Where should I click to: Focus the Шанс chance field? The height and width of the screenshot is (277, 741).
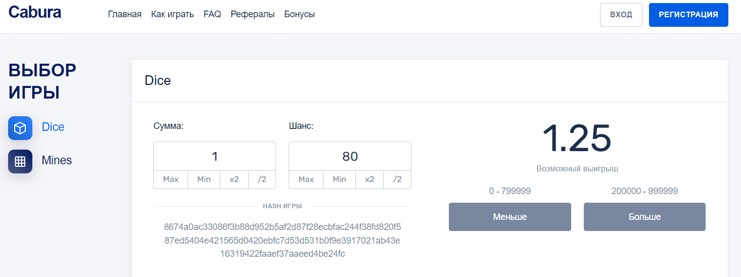point(350,156)
